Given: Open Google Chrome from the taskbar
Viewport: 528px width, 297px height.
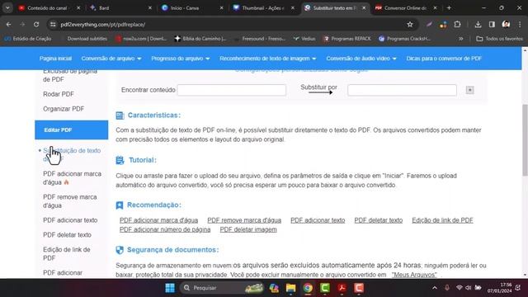Looking at the screenshot, I should [x=308, y=288].
